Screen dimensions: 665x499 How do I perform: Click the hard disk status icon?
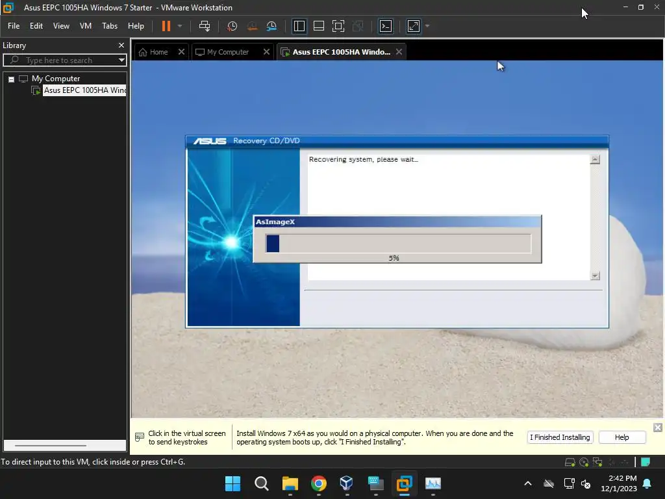[x=570, y=462]
